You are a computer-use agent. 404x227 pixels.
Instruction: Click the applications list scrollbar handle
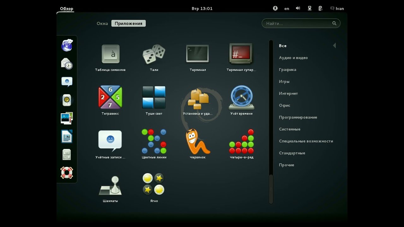pos(271,189)
